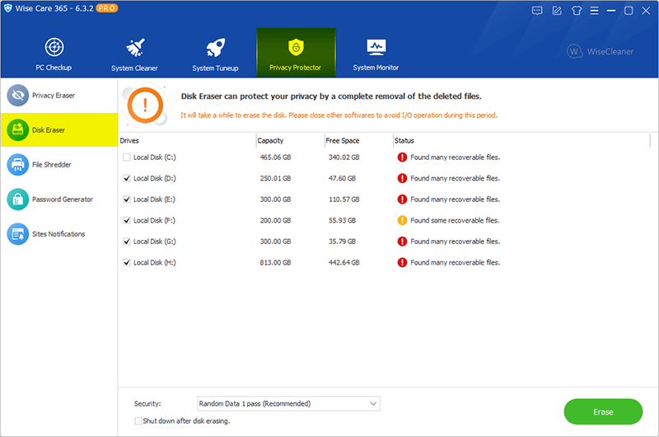Switch to the Privacy Protector tab

pos(296,53)
